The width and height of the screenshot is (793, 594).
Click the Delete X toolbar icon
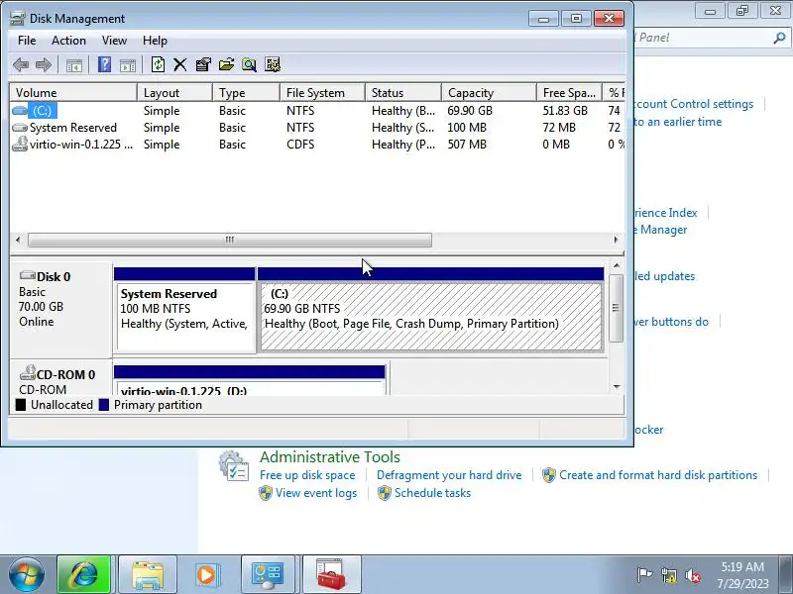(180, 64)
